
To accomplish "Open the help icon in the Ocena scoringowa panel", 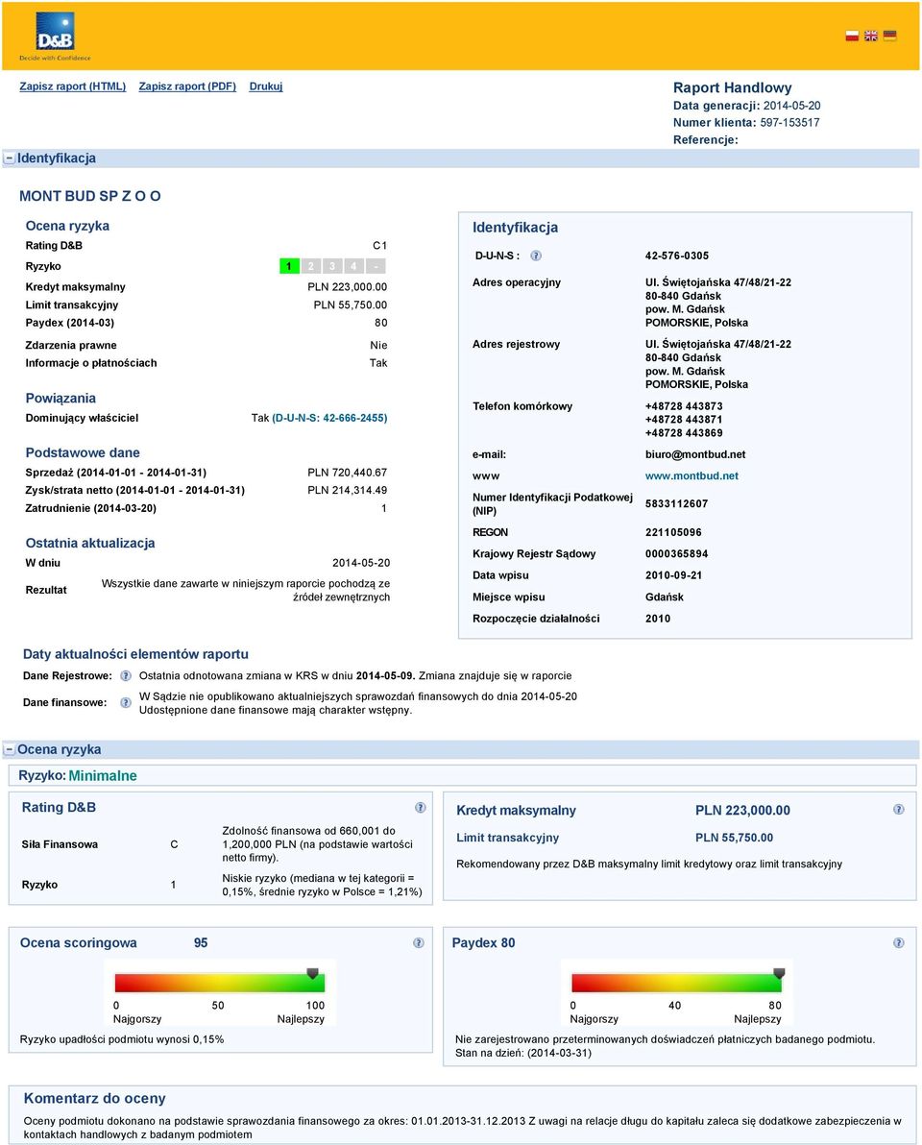I will [419, 942].
